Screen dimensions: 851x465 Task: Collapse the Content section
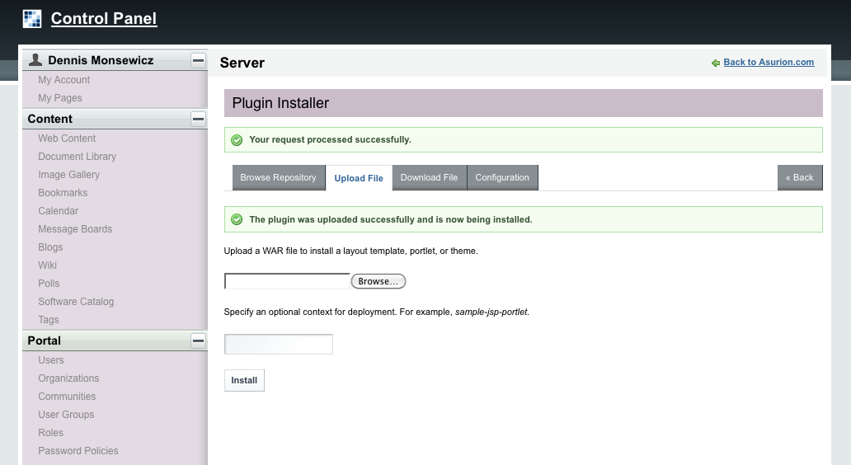[x=198, y=119]
